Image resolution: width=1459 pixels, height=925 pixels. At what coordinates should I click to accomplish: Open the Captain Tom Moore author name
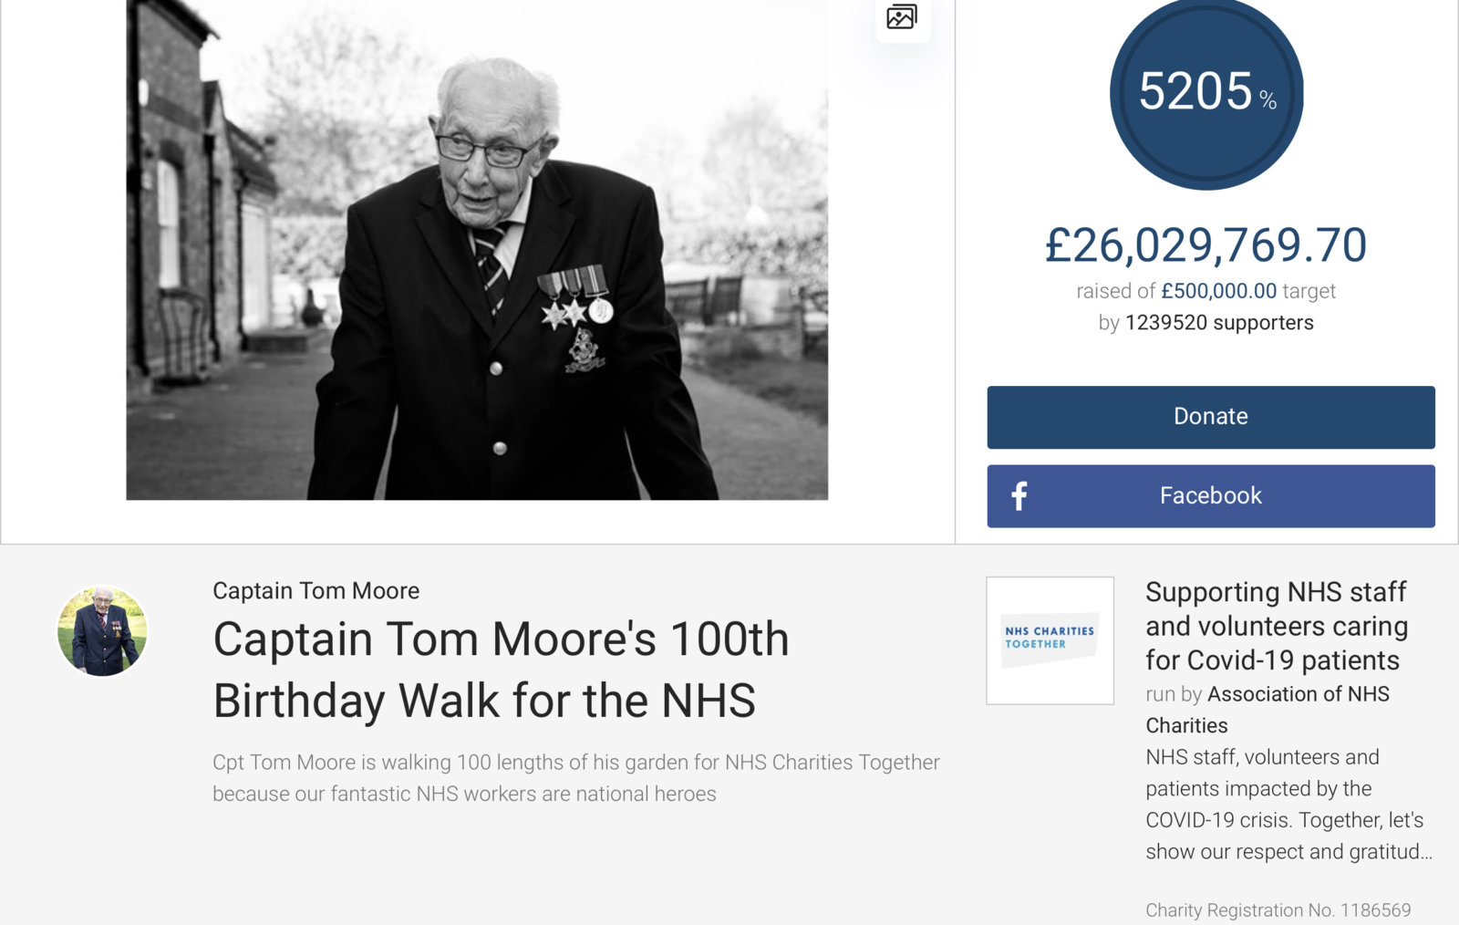[x=316, y=591]
